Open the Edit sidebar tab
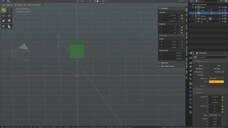Viewport: 228px width, 128px height. pyautogui.click(x=187, y=42)
